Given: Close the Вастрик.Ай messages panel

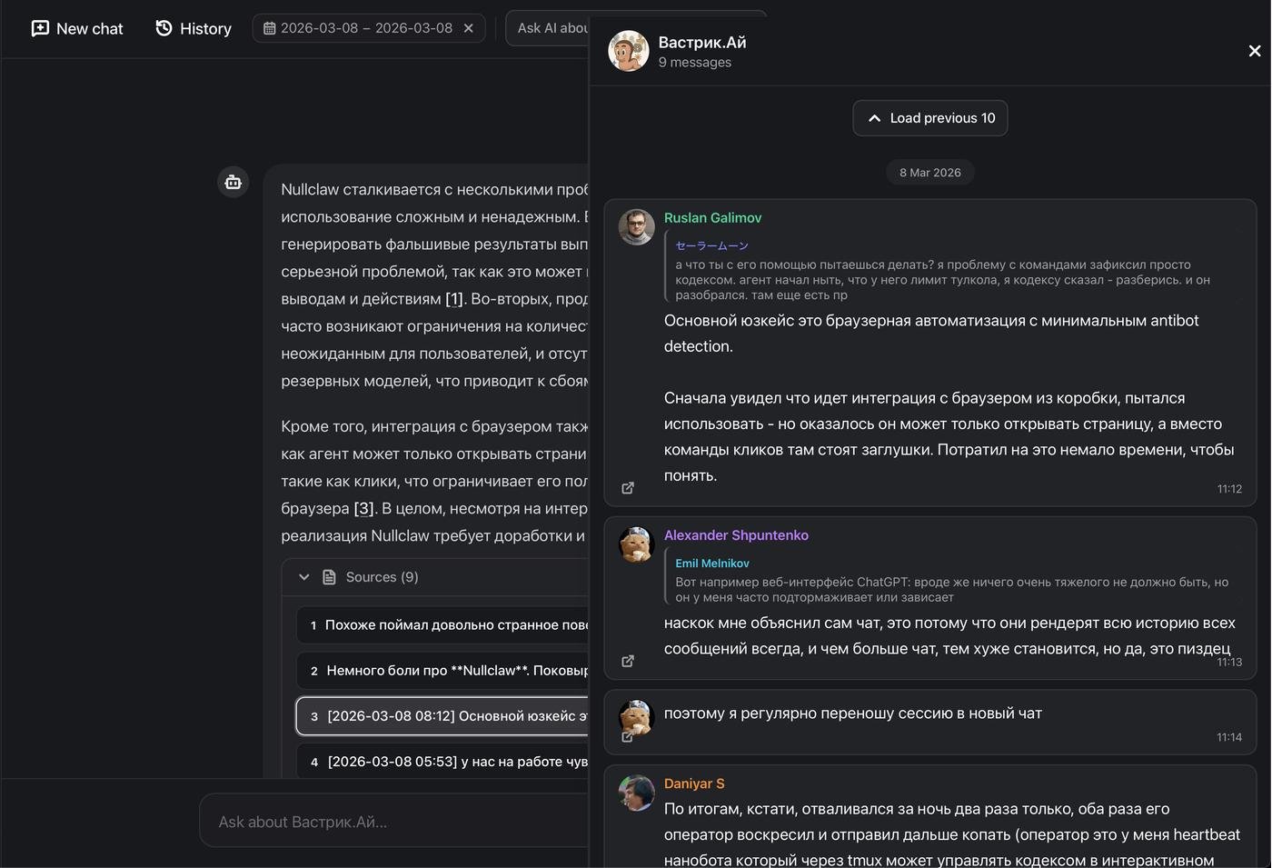Looking at the screenshot, I should click(x=1254, y=51).
